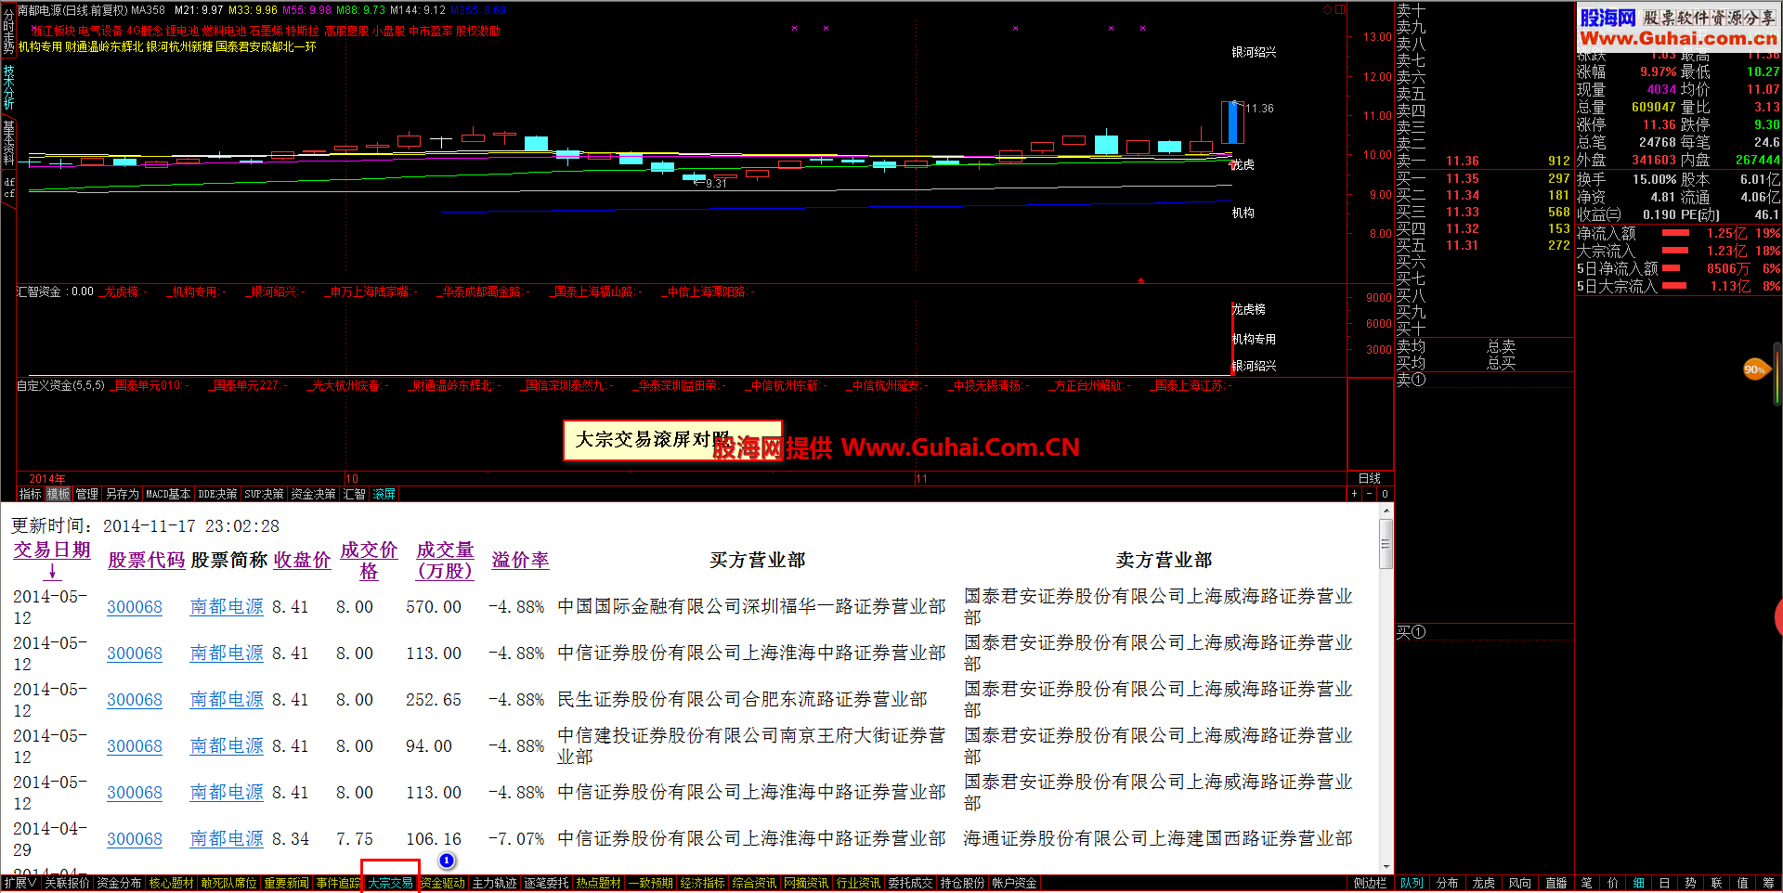Open the 重要新闻 tab
Image resolution: width=1783 pixels, height=893 pixels.
click(286, 883)
